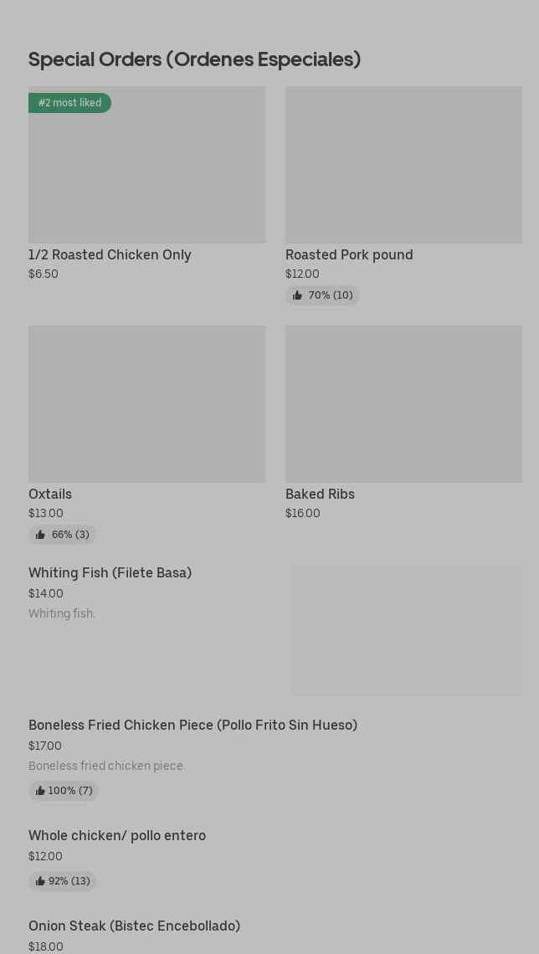Click the #2 most liked badge
This screenshot has height=954, width=539.
[70, 103]
